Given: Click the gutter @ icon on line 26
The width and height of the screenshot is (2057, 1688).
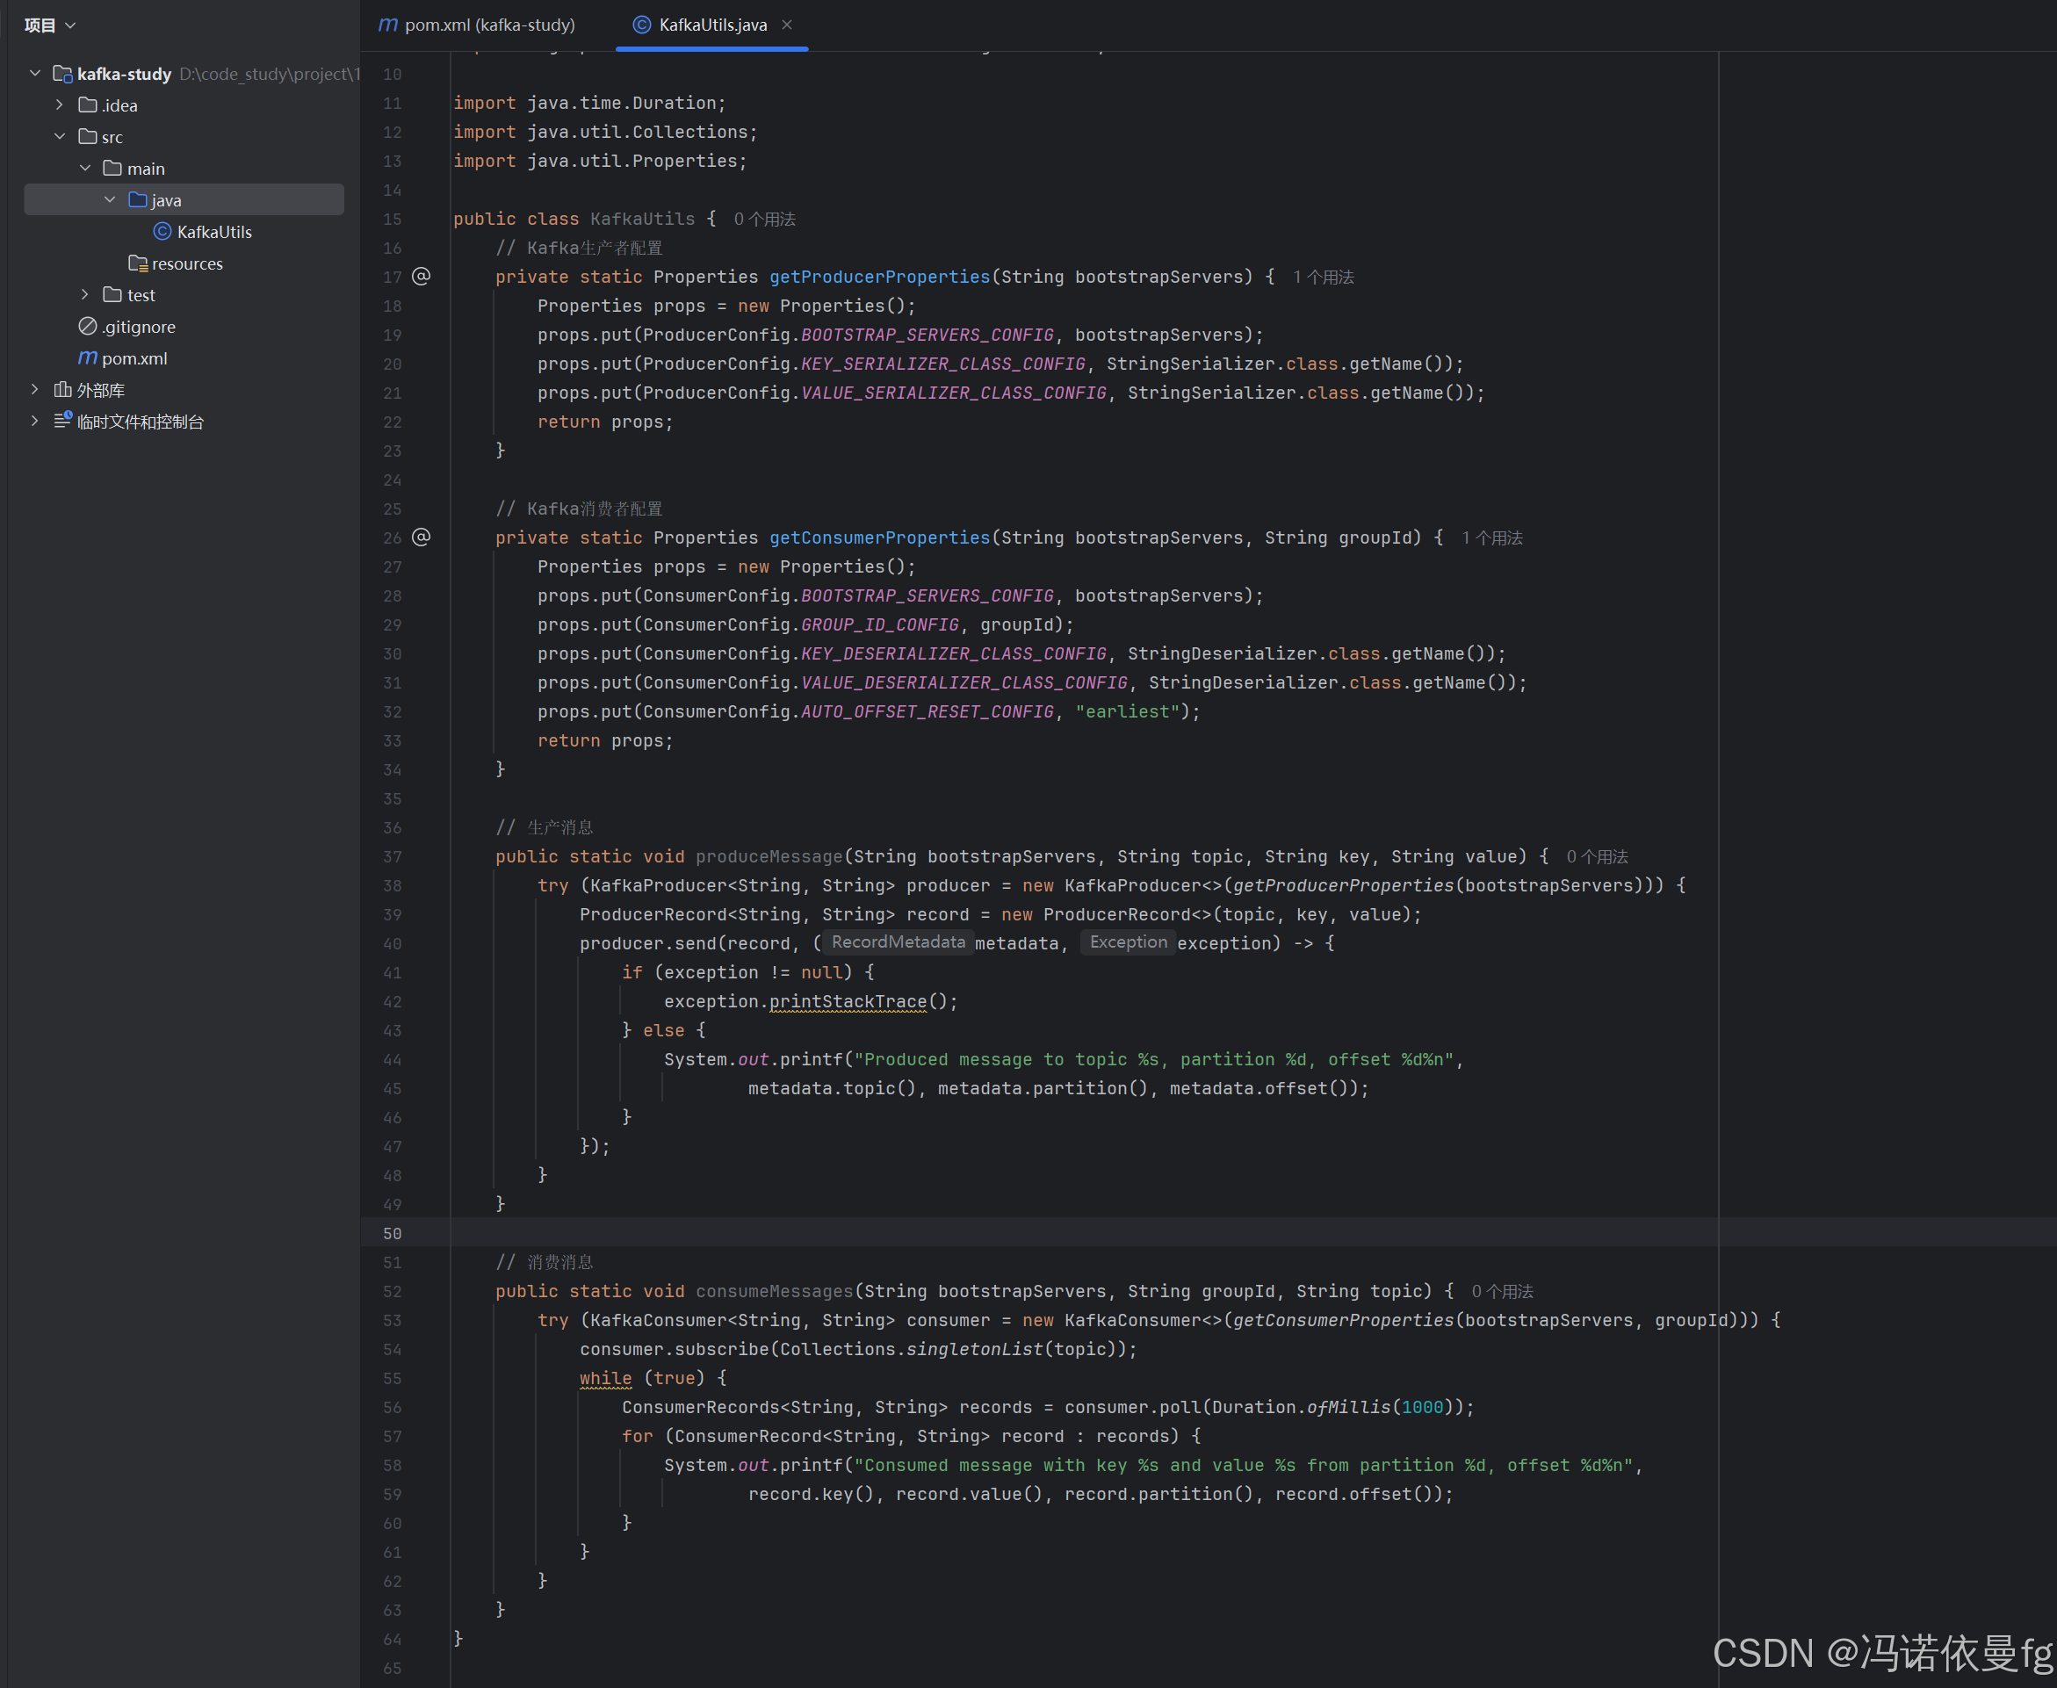Looking at the screenshot, I should pyautogui.click(x=421, y=537).
